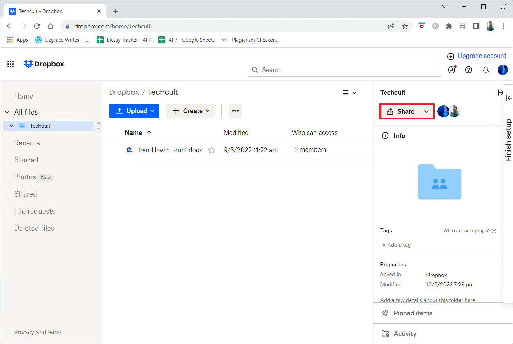The height and width of the screenshot is (344, 513).
Task: Open the explore compass icon
Action: 452,70
